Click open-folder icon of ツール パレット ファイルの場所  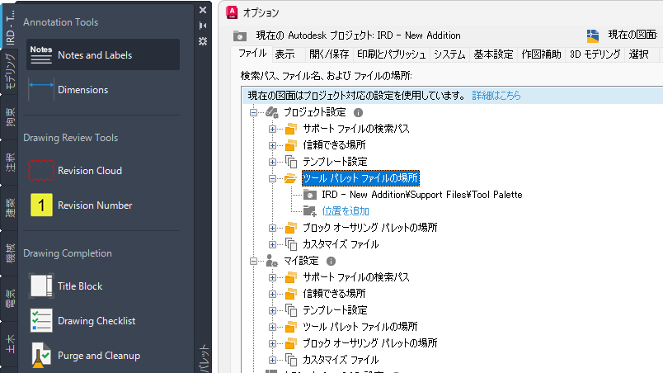click(291, 178)
